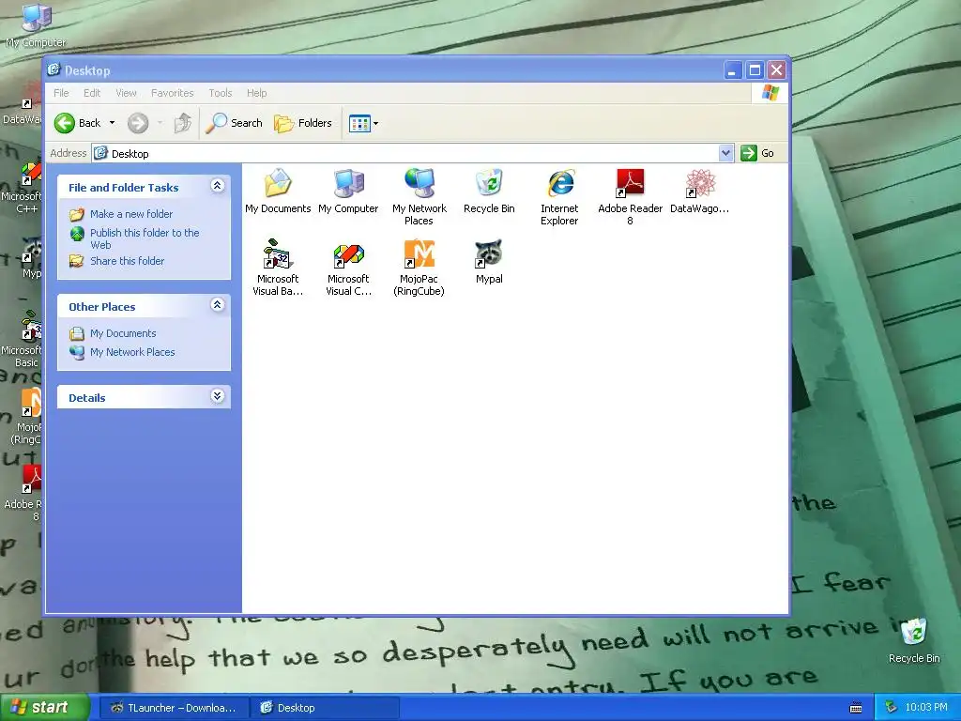Screen dimensions: 961x721
Task: Collapse the Other Places panel
Action: coord(217,305)
